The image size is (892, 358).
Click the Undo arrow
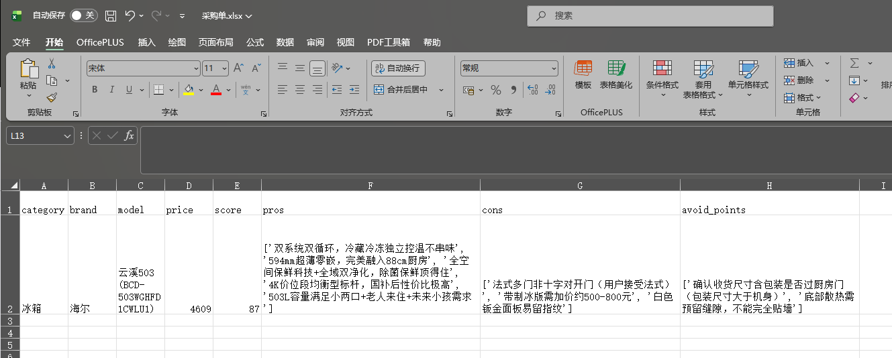[130, 15]
